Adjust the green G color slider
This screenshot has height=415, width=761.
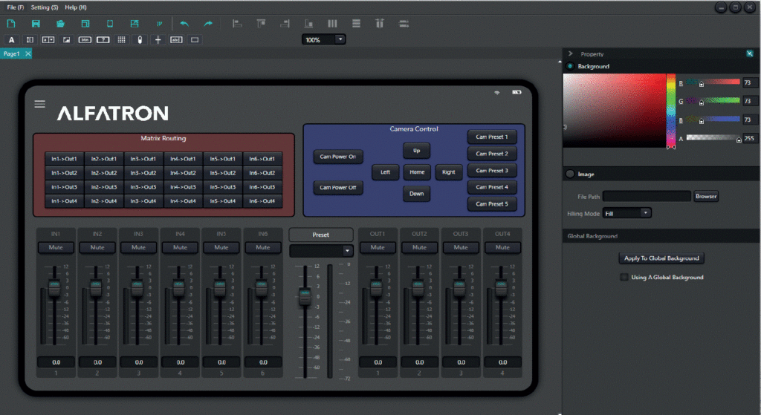pyautogui.click(x=714, y=101)
